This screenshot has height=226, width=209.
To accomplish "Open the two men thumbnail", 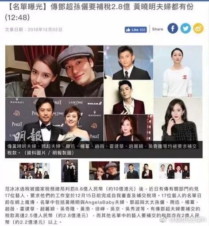I will tap(139, 171).
